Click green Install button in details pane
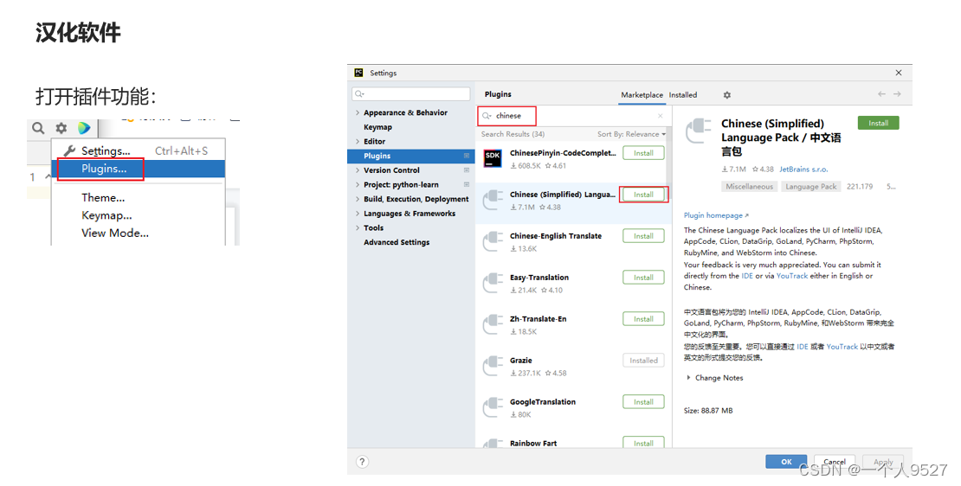The image size is (961, 486). [x=878, y=123]
